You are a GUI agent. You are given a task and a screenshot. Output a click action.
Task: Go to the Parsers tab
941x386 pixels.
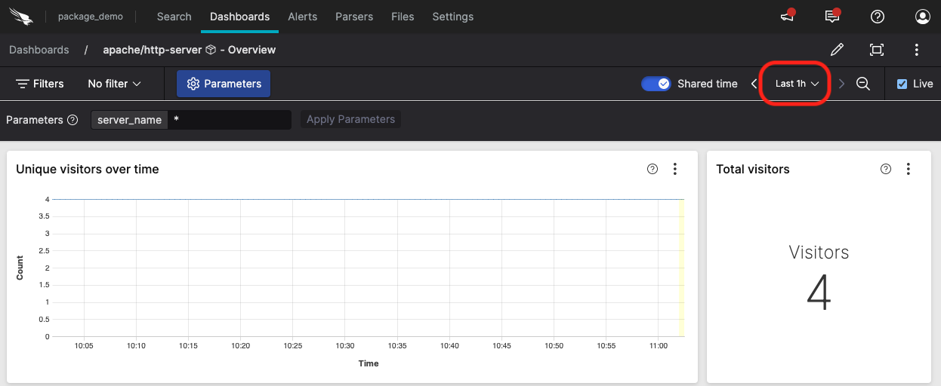pyautogui.click(x=354, y=17)
